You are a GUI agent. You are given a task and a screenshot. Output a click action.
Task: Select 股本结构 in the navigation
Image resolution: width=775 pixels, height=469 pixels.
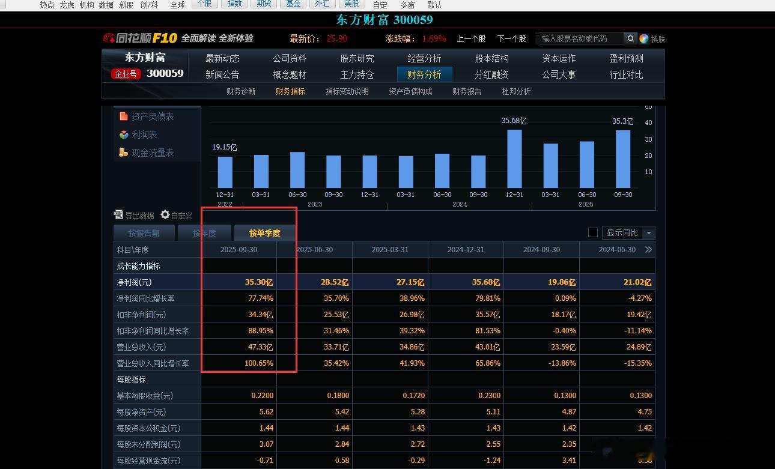(491, 58)
